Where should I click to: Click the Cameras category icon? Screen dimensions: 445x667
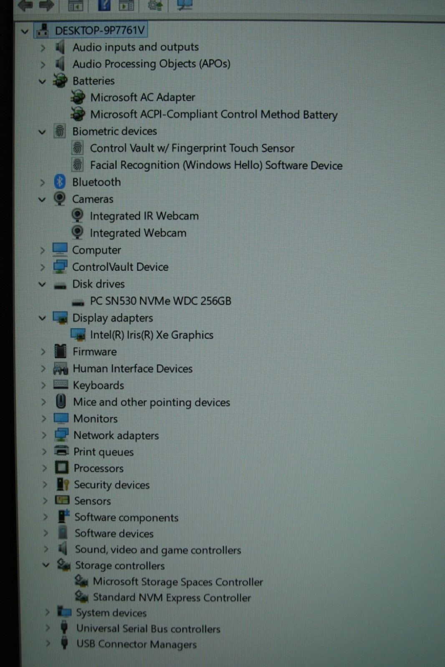[x=60, y=199]
